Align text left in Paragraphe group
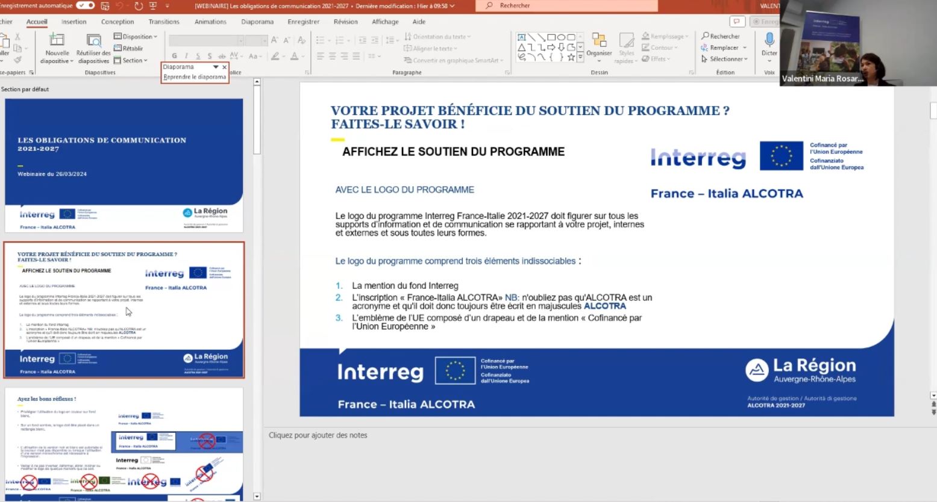The width and height of the screenshot is (937, 502). (321, 56)
